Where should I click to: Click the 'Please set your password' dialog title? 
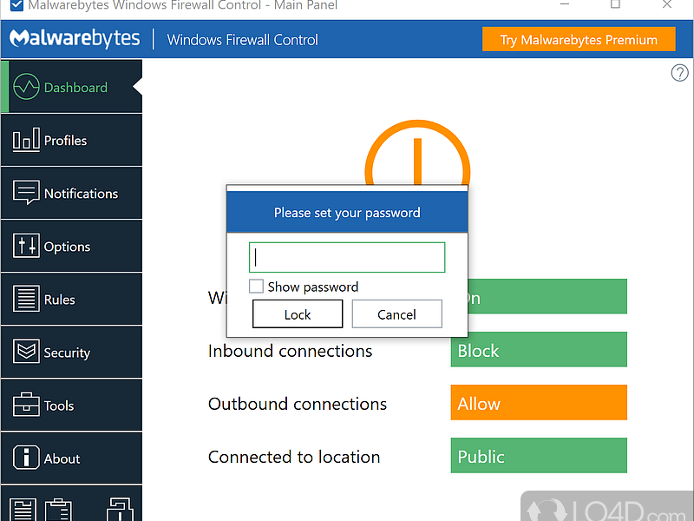(347, 213)
